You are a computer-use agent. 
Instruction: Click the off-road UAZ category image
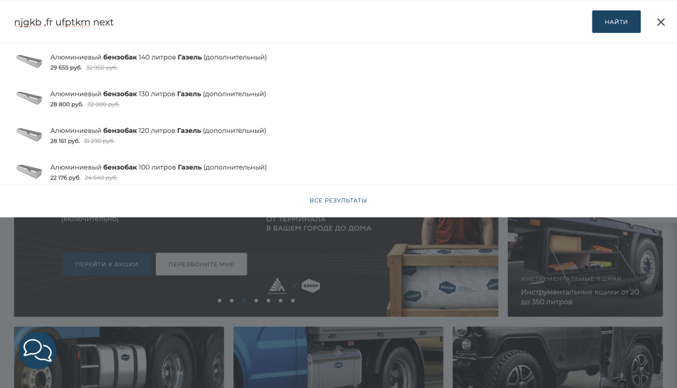(557, 357)
